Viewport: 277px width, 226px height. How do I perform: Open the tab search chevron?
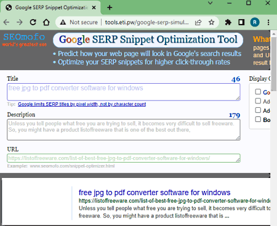pyautogui.click(x=211, y=3)
